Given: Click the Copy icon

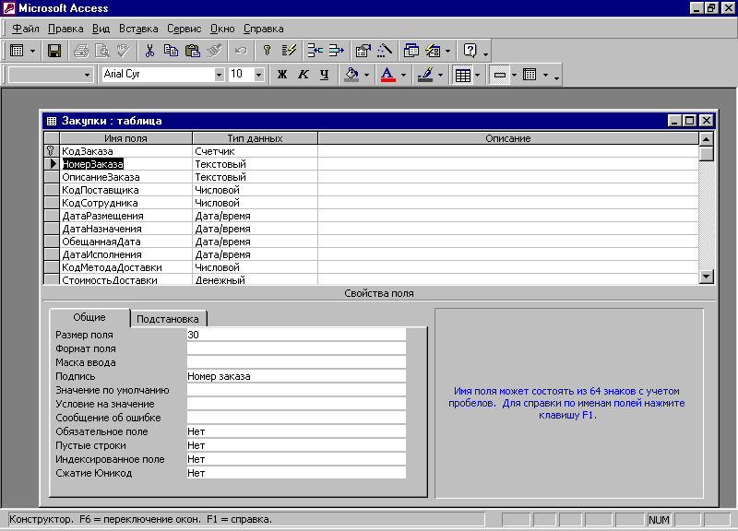Looking at the screenshot, I should [x=171, y=51].
